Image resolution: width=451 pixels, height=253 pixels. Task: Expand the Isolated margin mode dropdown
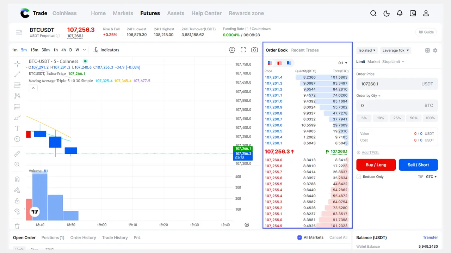click(367, 50)
